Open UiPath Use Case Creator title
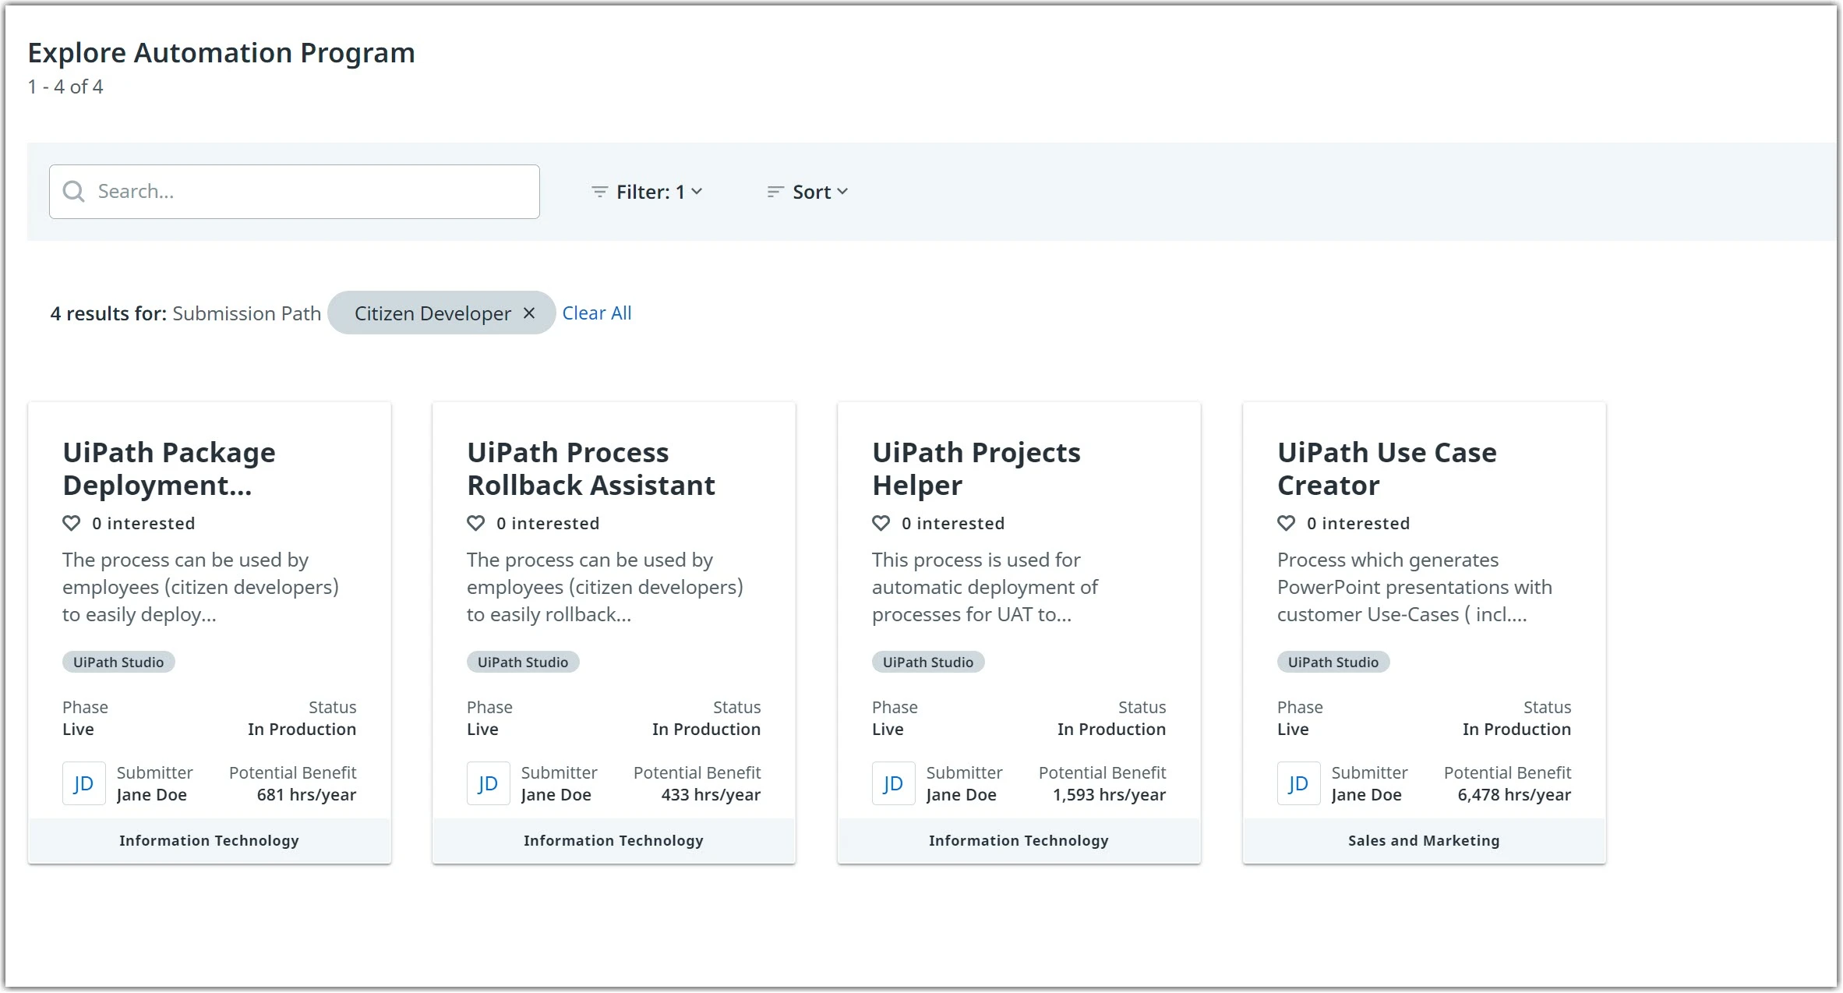This screenshot has width=1843, height=993. pyautogui.click(x=1387, y=468)
